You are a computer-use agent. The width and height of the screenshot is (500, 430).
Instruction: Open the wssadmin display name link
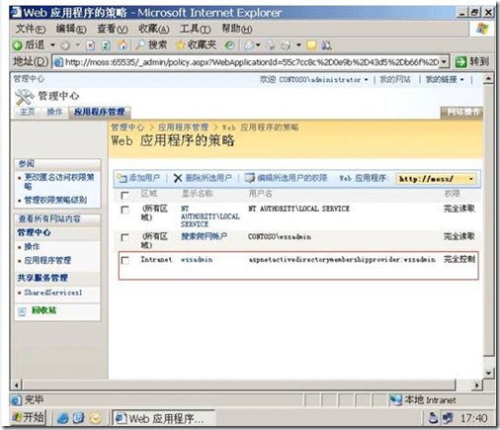tap(197, 260)
